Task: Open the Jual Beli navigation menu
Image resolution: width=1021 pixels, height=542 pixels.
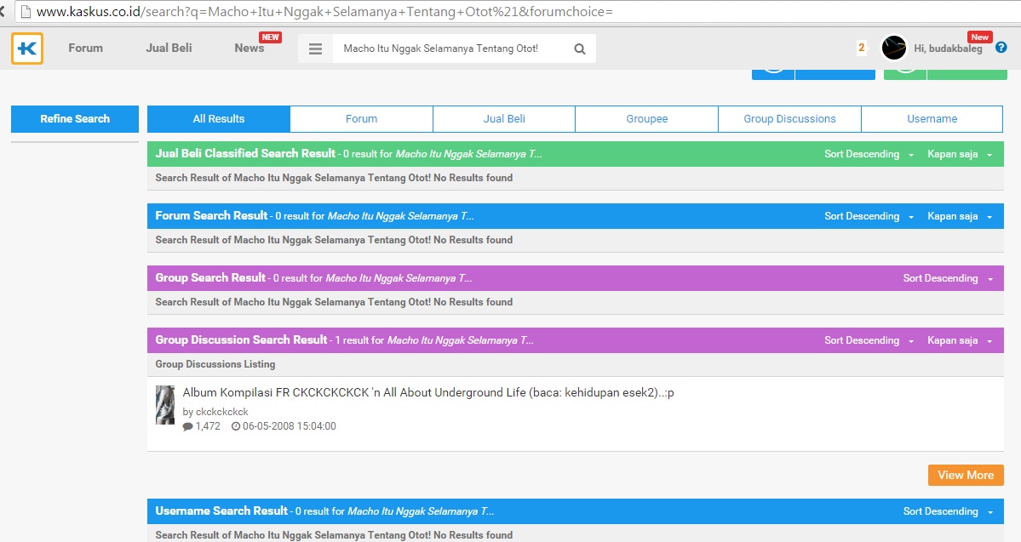Action: pos(169,48)
